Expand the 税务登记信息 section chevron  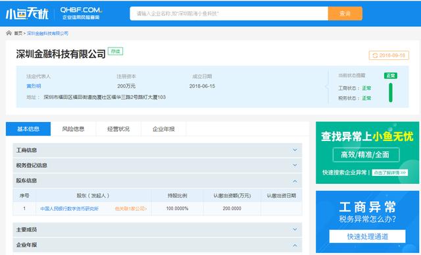295,165
